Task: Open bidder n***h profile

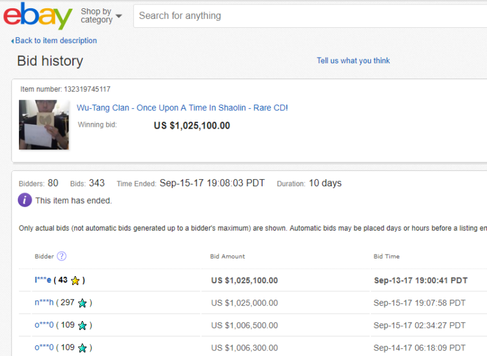Action: pyautogui.click(x=44, y=302)
